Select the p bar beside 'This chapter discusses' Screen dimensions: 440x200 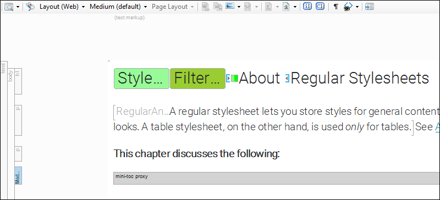[x=18, y=154]
